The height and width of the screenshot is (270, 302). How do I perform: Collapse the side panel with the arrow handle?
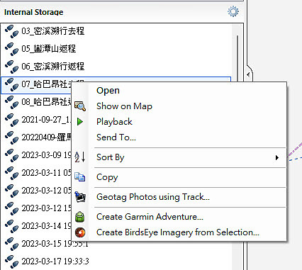point(248,74)
